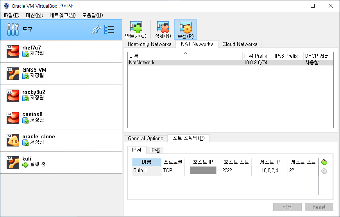The width and height of the screenshot is (340, 217).
Task: Open the File (파일) menu
Action: [11, 15]
